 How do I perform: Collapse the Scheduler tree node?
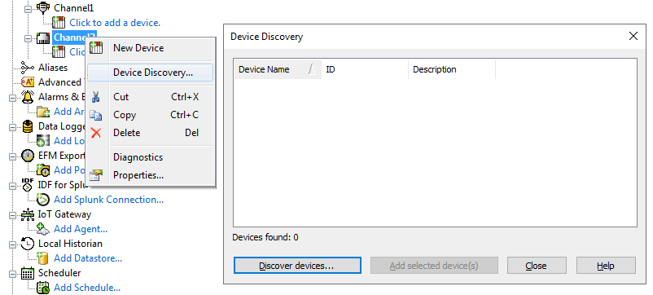(x=12, y=274)
